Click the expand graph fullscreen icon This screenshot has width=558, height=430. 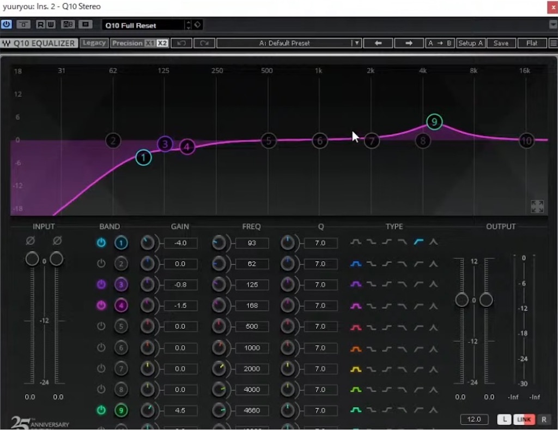[537, 206]
